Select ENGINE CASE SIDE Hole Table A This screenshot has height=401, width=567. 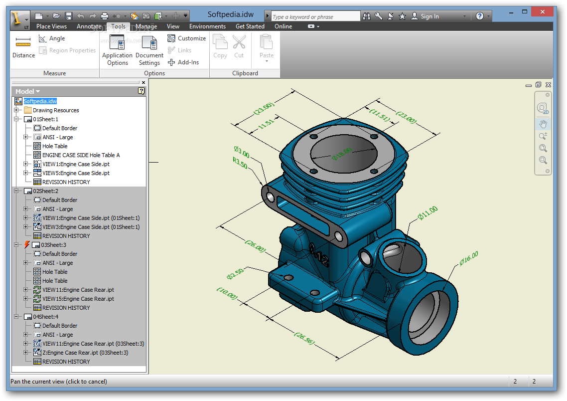click(81, 155)
